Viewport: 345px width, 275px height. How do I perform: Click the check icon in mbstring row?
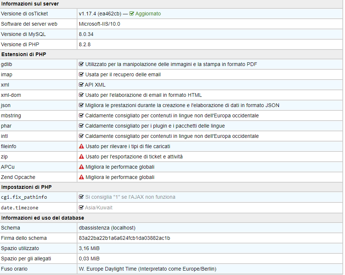(x=81, y=115)
